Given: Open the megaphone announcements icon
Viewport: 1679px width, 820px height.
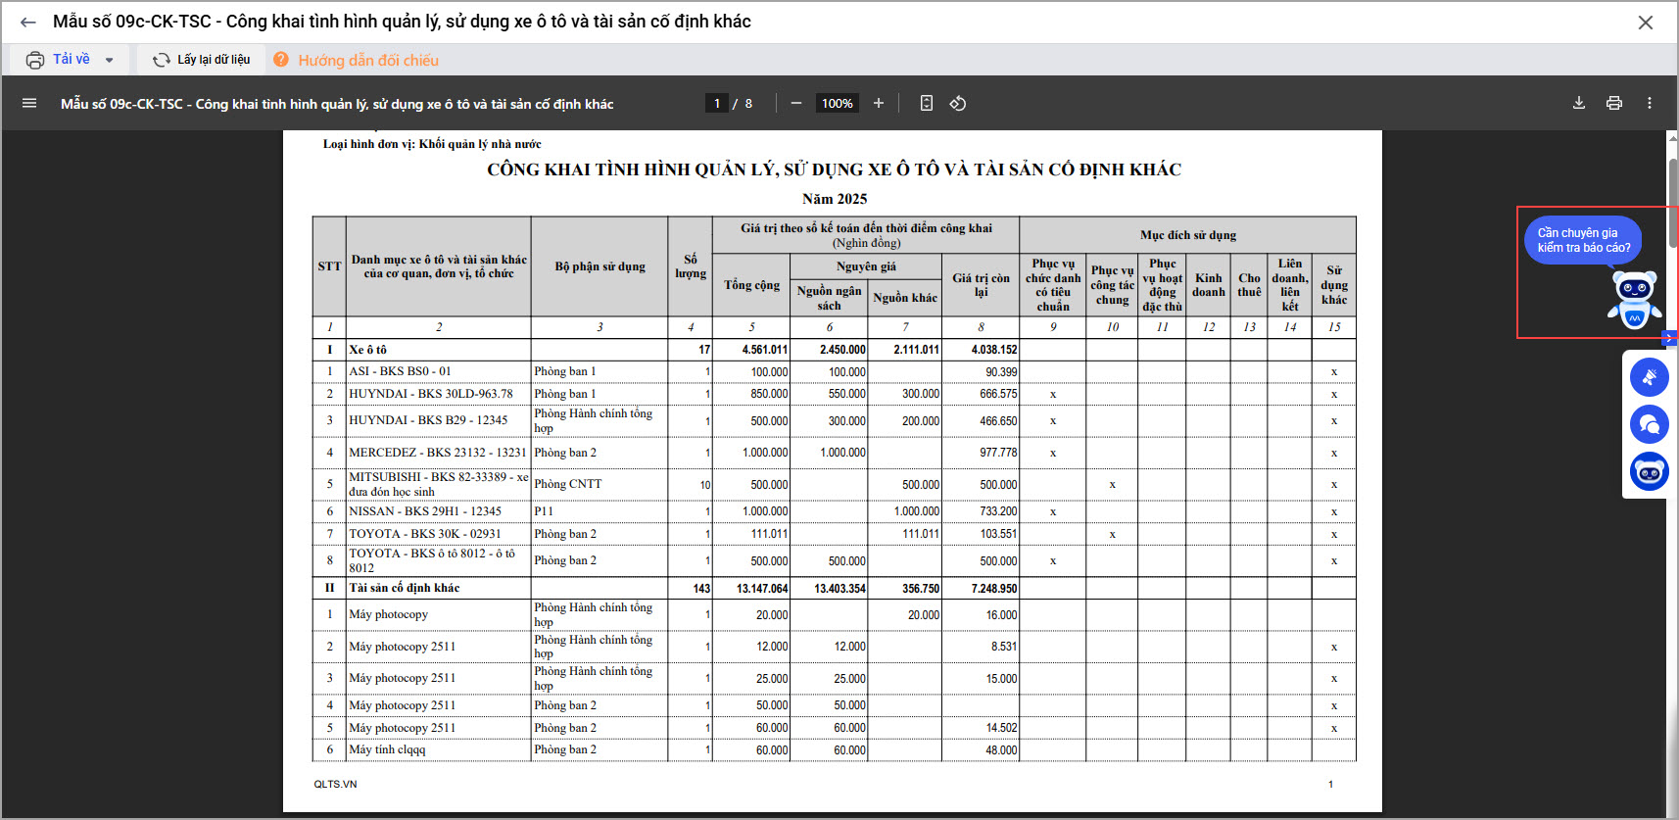Looking at the screenshot, I should [1650, 377].
